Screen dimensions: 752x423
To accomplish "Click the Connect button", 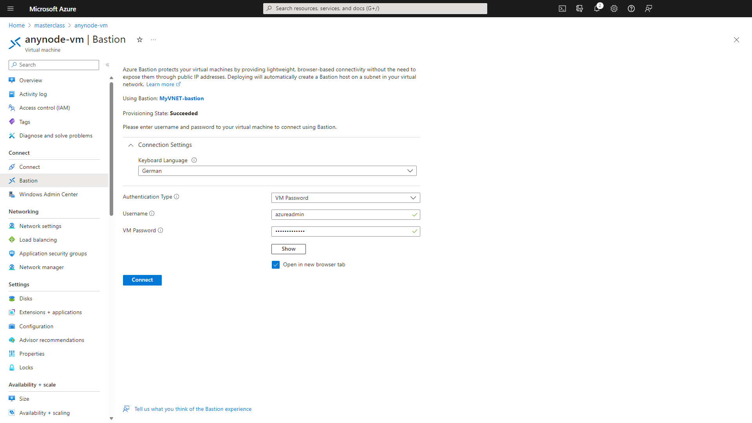I will point(142,279).
